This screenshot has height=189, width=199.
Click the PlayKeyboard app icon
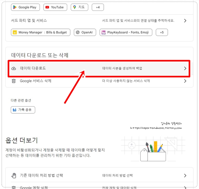(x=104, y=32)
